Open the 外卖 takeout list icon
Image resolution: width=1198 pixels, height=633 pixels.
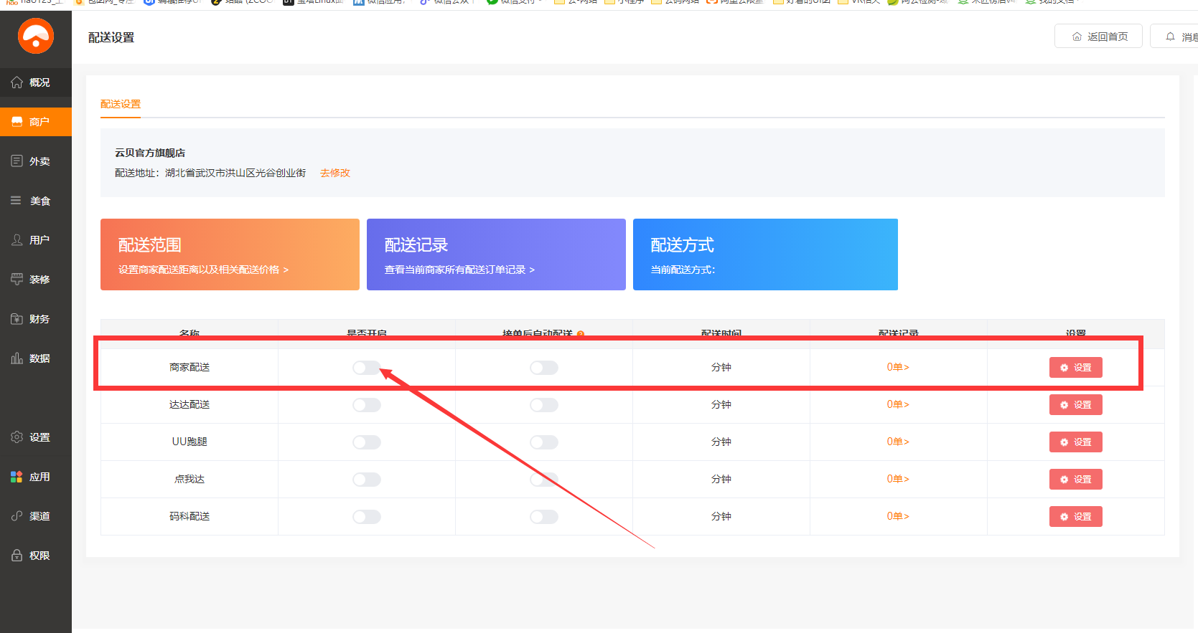(17, 161)
